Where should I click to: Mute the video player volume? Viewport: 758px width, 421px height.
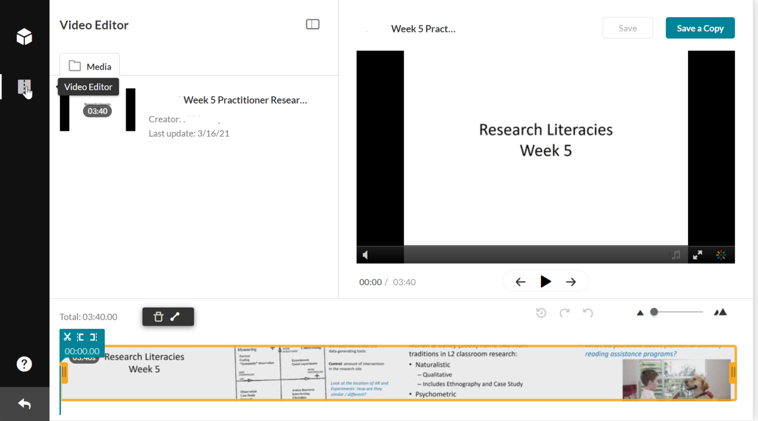pyautogui.click(x=366, y=255)
